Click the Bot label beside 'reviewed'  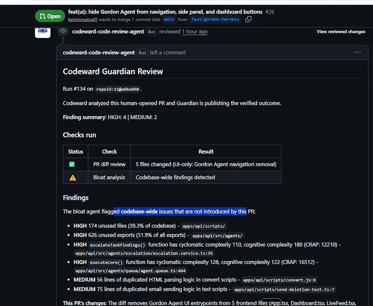(x=152, y=32)
